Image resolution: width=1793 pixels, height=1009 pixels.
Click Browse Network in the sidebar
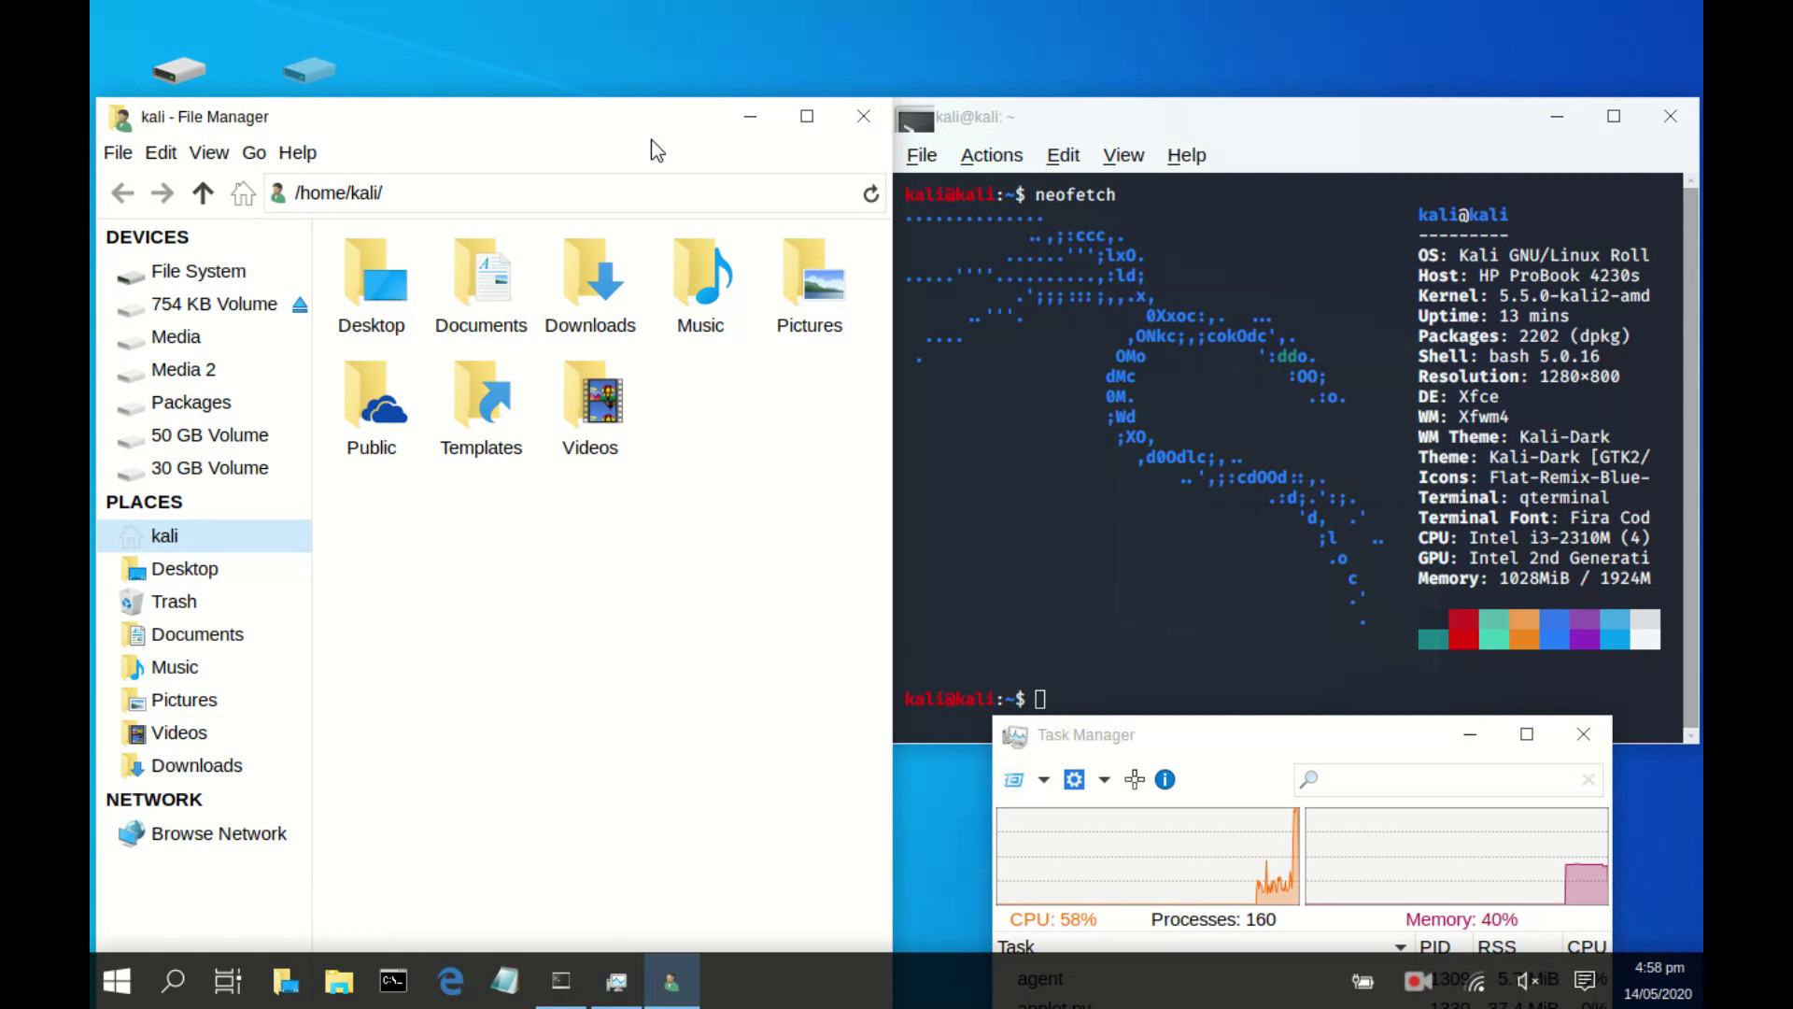pos(219,833)
